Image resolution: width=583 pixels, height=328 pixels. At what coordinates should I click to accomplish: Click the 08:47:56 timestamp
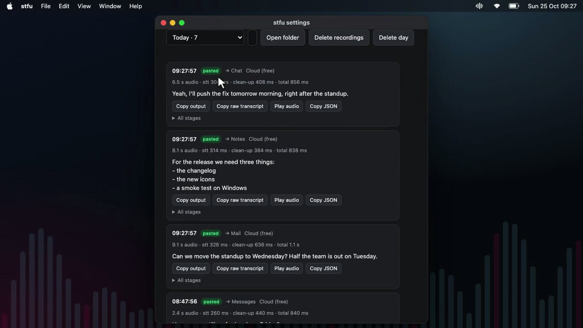(184, 302)
